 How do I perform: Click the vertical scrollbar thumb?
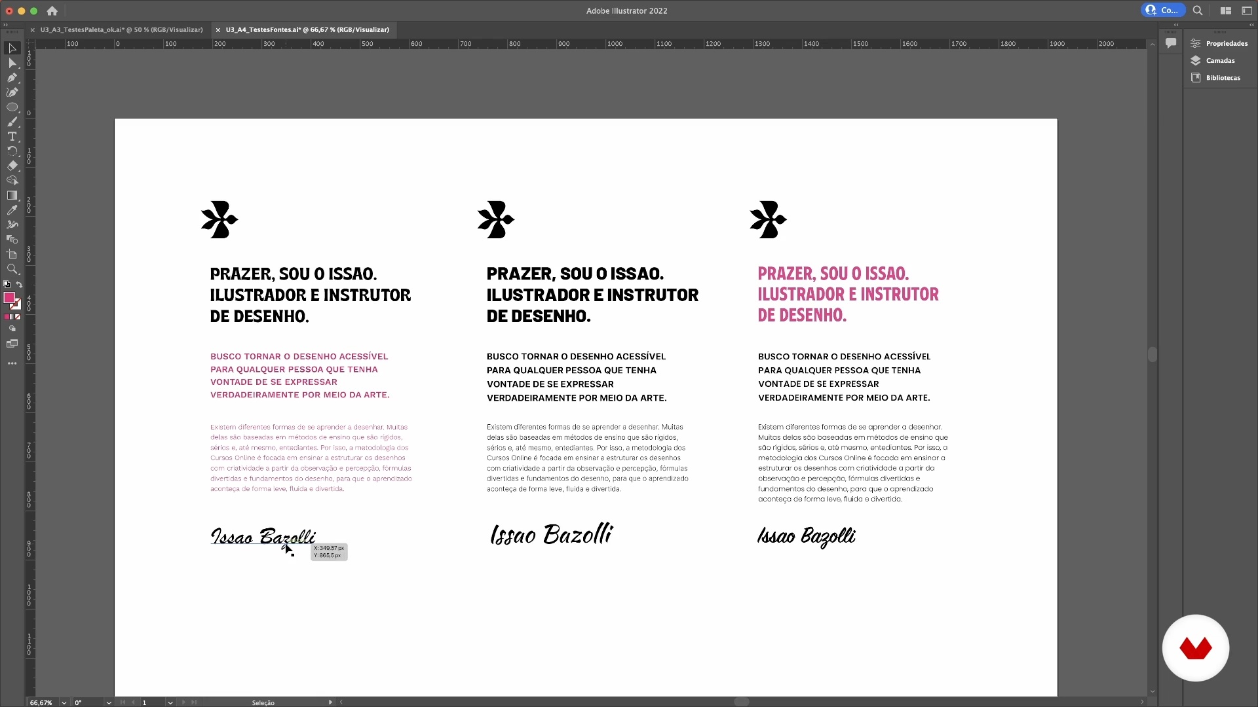coord(1153,354)
